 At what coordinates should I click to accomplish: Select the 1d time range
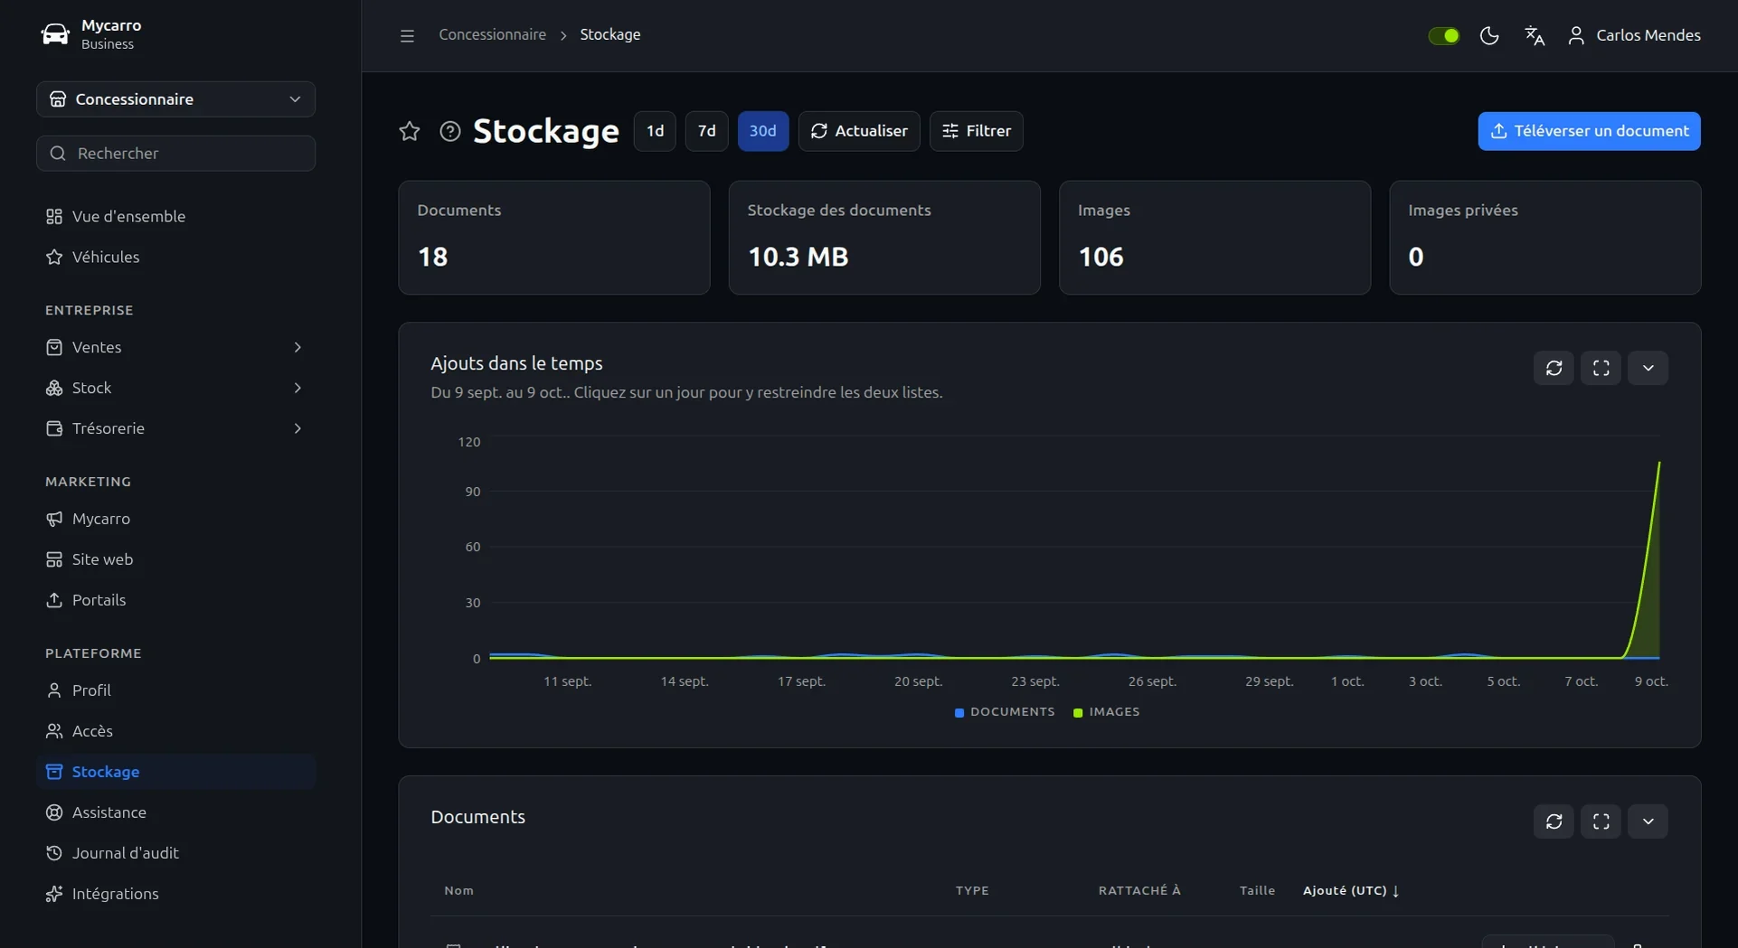655,131
